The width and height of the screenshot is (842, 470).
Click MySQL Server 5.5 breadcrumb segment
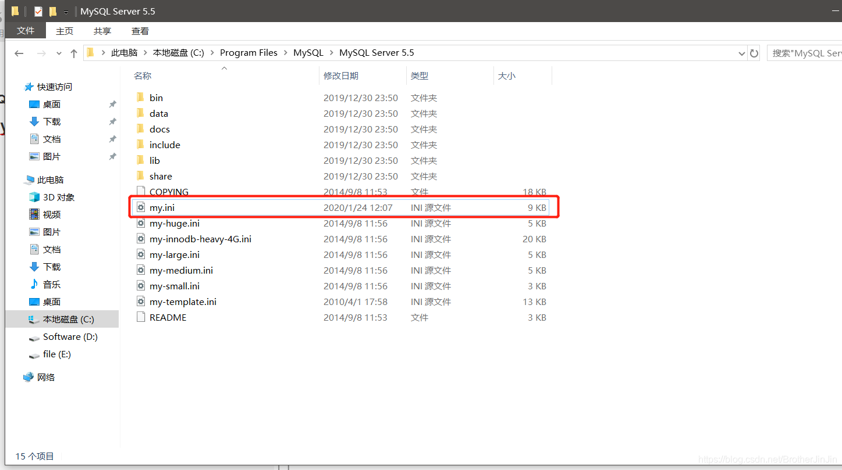(376, 53)
